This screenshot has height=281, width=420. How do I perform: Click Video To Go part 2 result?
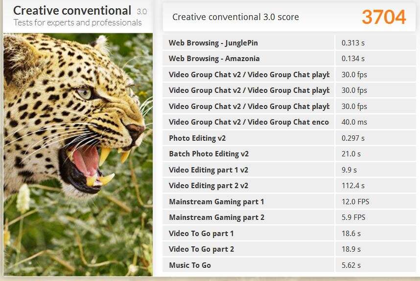(201, 249)
